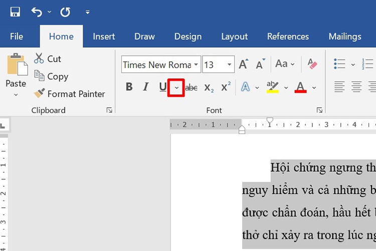Switch to the Insert tab
The image size is (376, 251).
pos(104,37)
